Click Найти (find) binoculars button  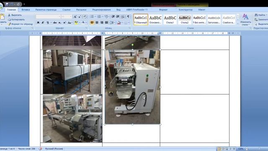260,15
